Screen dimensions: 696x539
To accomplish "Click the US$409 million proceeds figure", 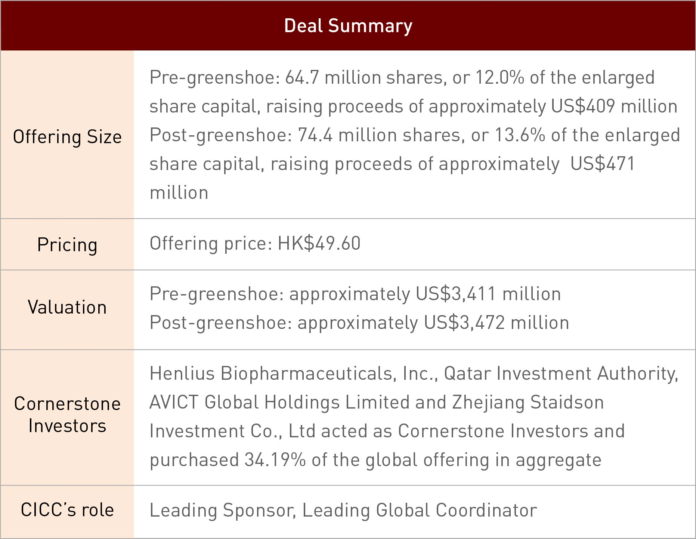I will coord(614,107).
